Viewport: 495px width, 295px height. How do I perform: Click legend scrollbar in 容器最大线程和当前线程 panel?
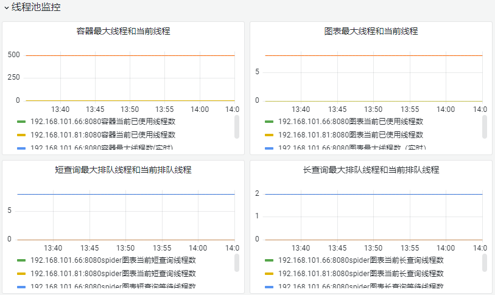237,127
